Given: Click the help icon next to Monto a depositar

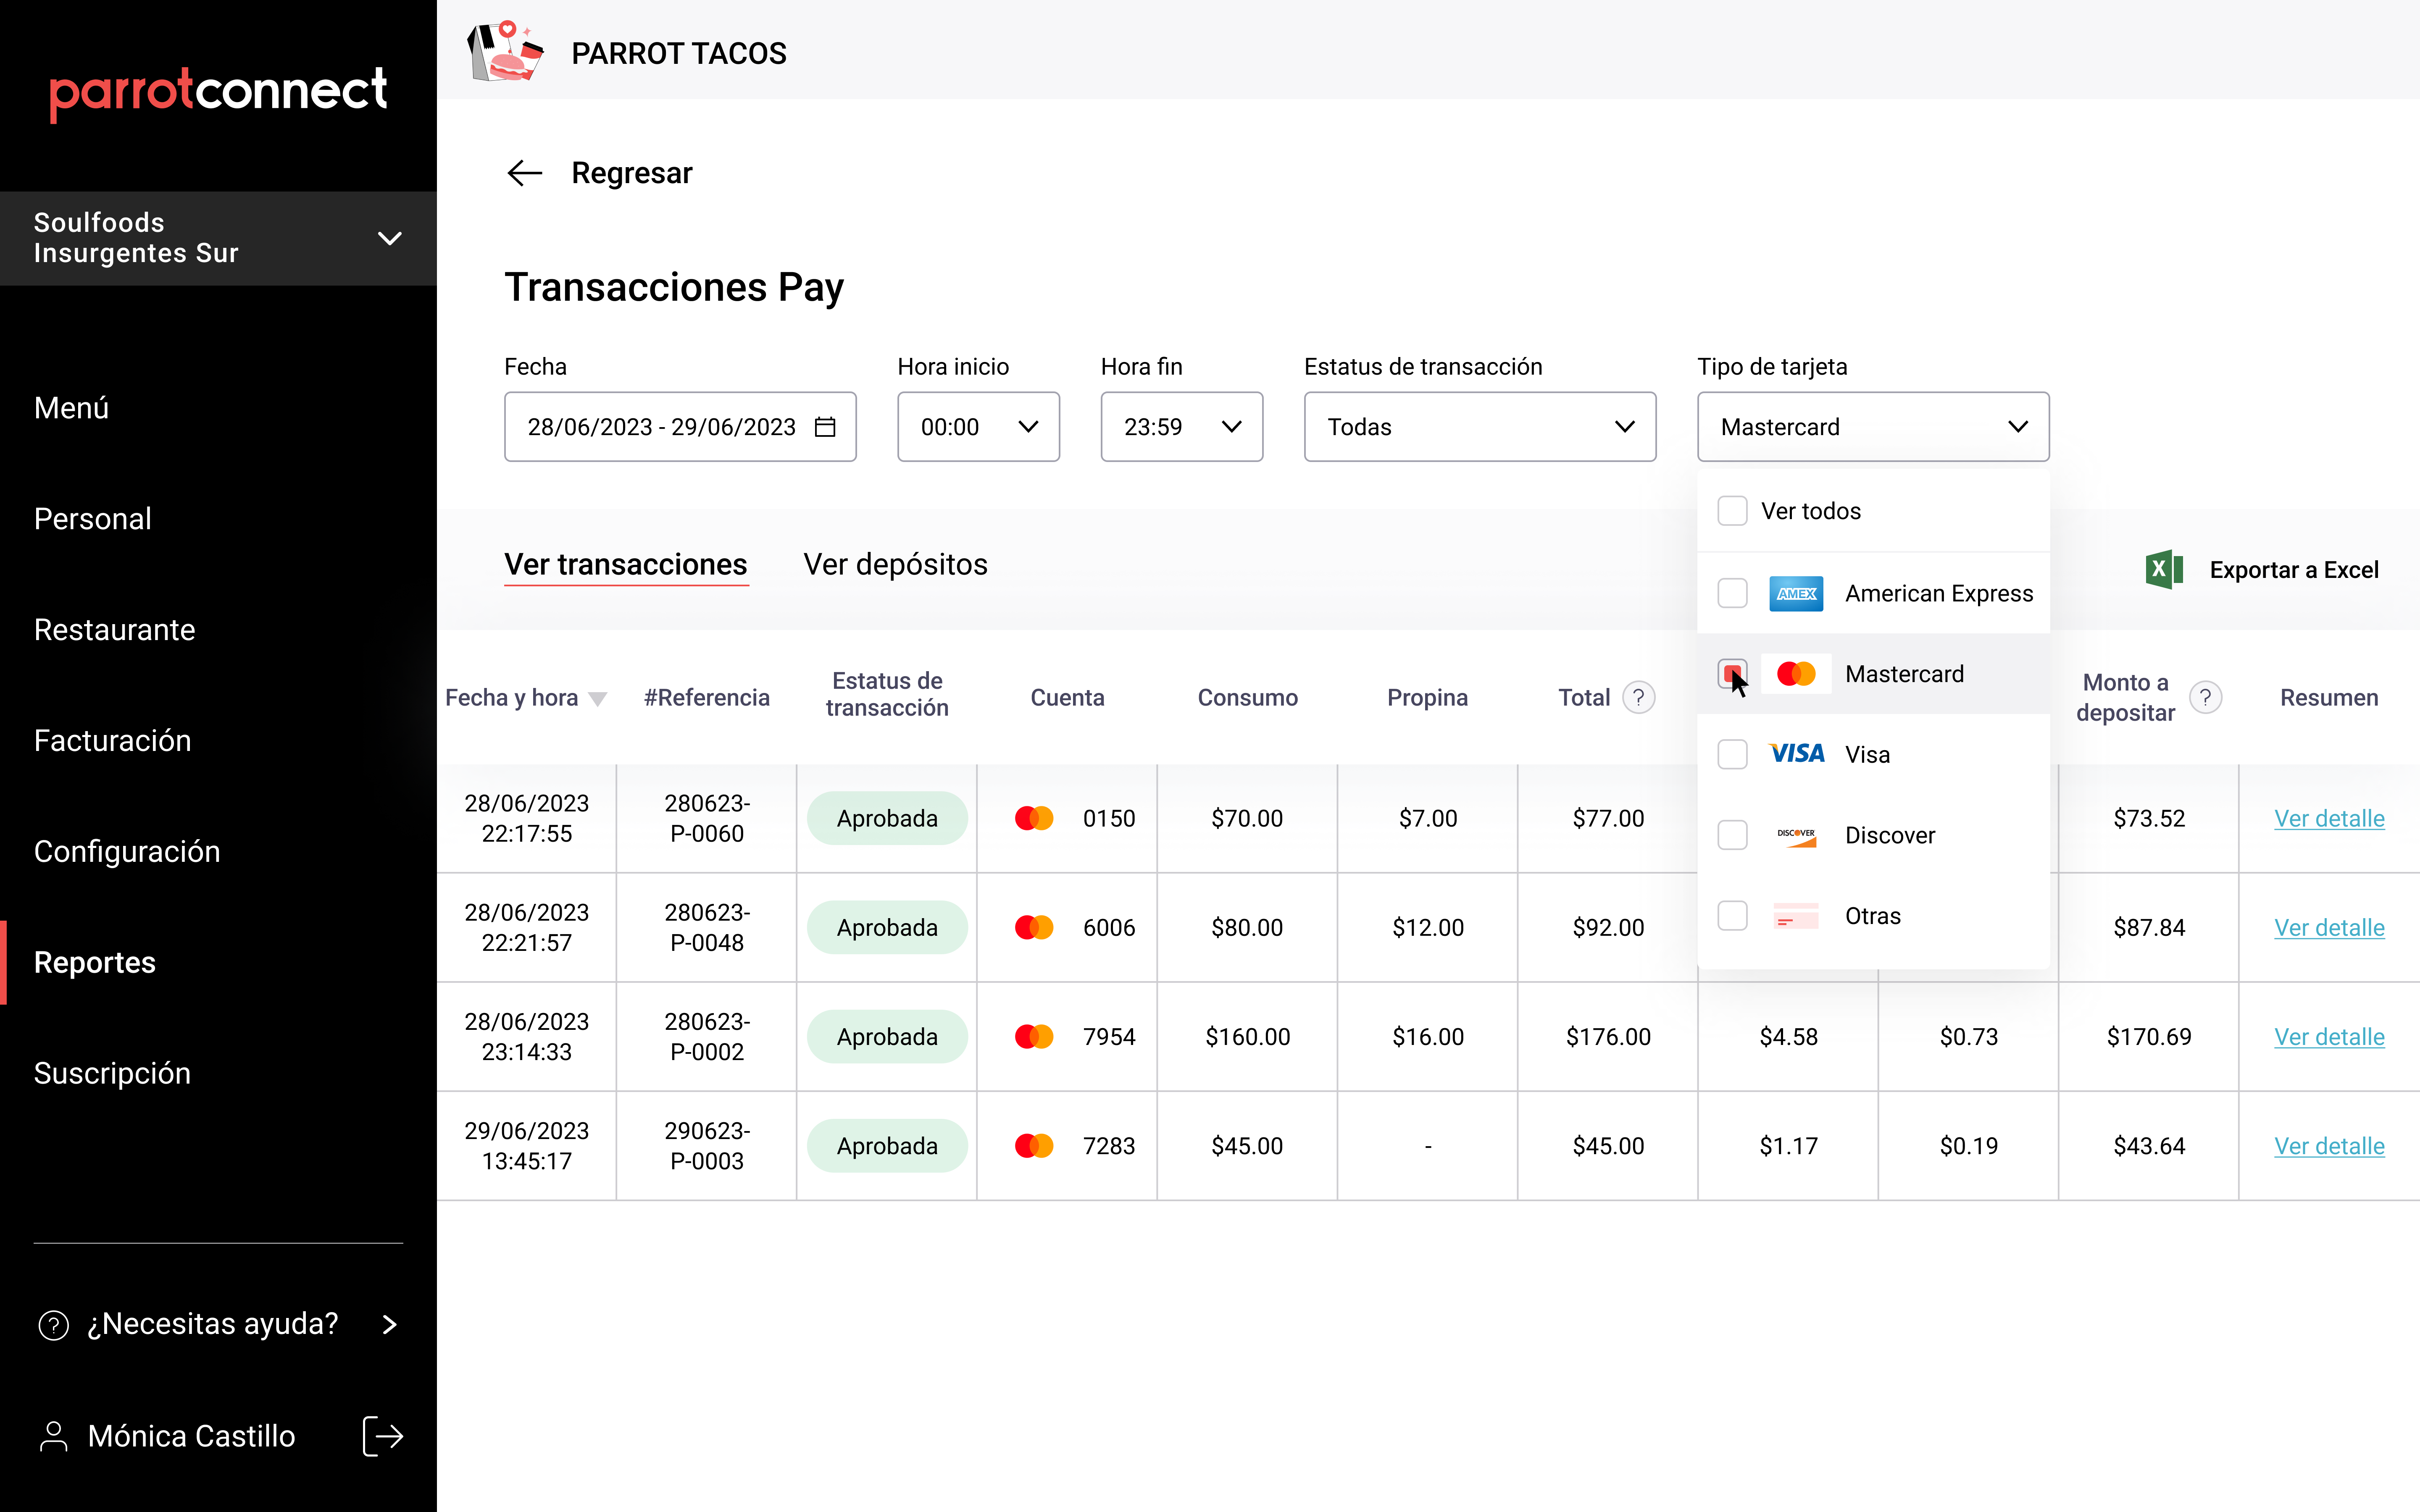Looking at the screenshot, I should (2205, 697).
